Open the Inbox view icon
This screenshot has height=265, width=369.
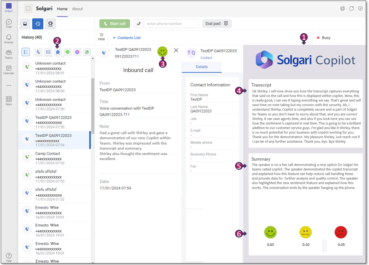tap(25, 24)
